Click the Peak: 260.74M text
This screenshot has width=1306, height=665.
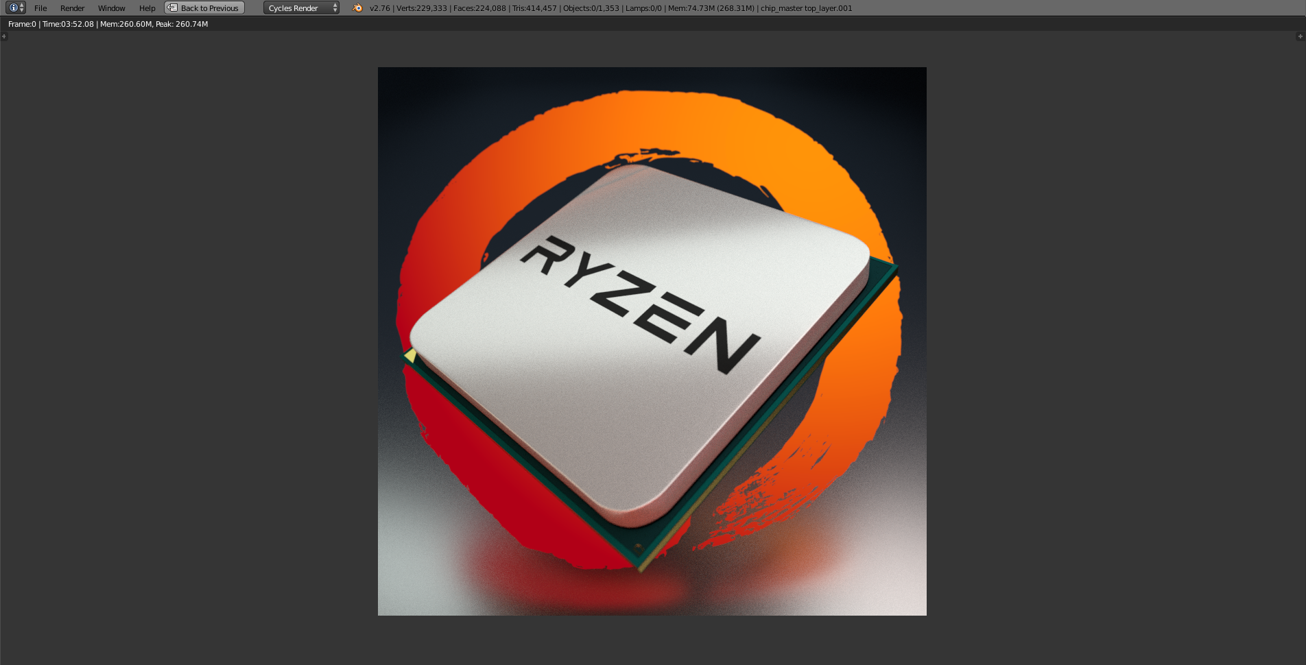click(182, 24)
